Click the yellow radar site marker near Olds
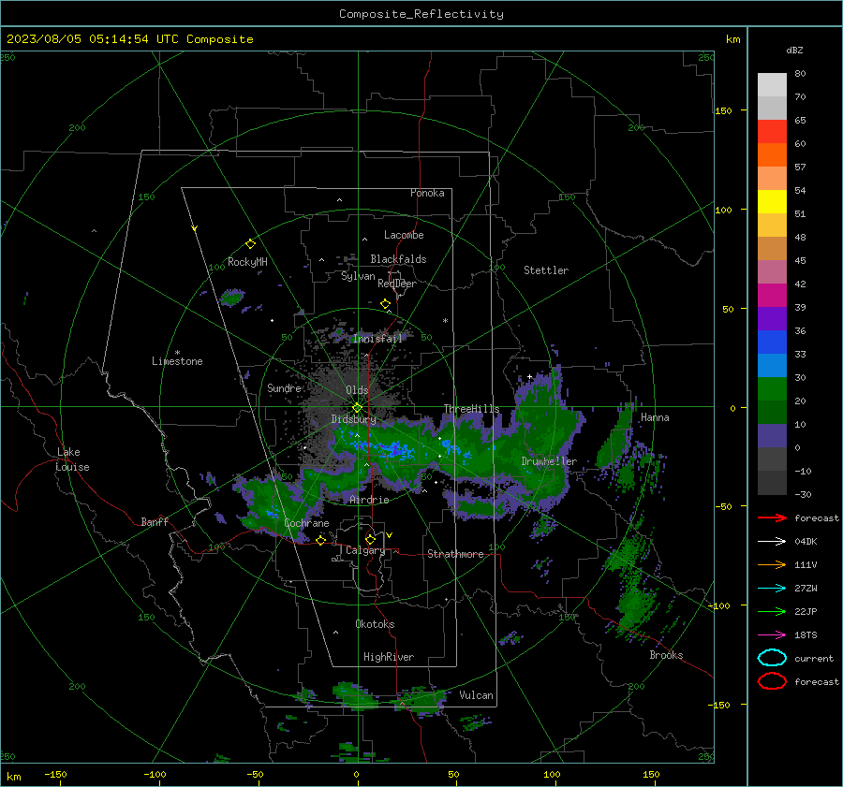This screenshot has width=843, height=787. tap(357, 407)
